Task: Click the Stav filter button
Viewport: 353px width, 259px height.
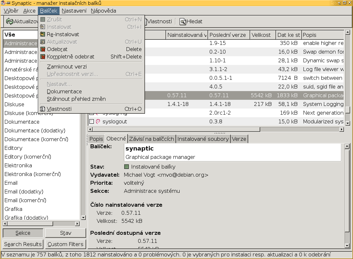Action: pyautogui.click(x=66, y=233)
